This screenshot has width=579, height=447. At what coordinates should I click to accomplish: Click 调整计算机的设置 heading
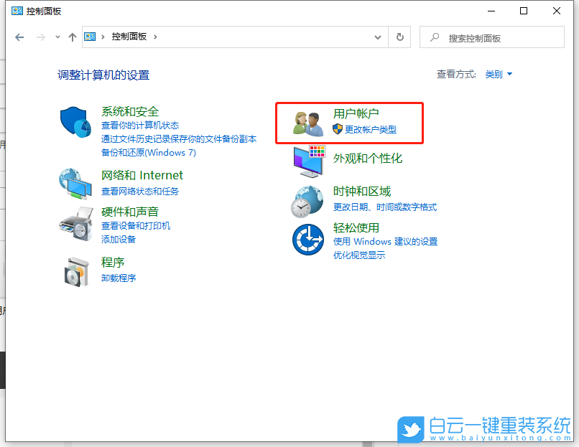pyautogui.click(x=103, y=75)
